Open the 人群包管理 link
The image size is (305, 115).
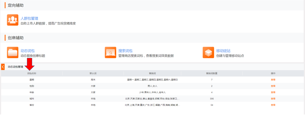29,19
